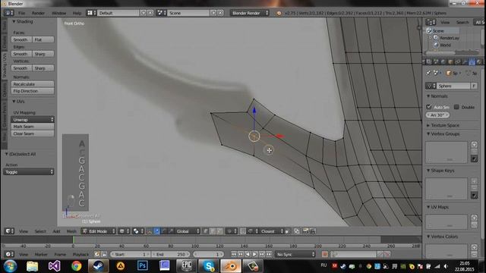Toggle the 3D manipulator widget icon

click(150, 231)
